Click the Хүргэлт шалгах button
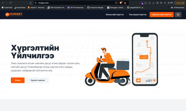The width and height of the screenshot is (186, 111). point(38,80)
